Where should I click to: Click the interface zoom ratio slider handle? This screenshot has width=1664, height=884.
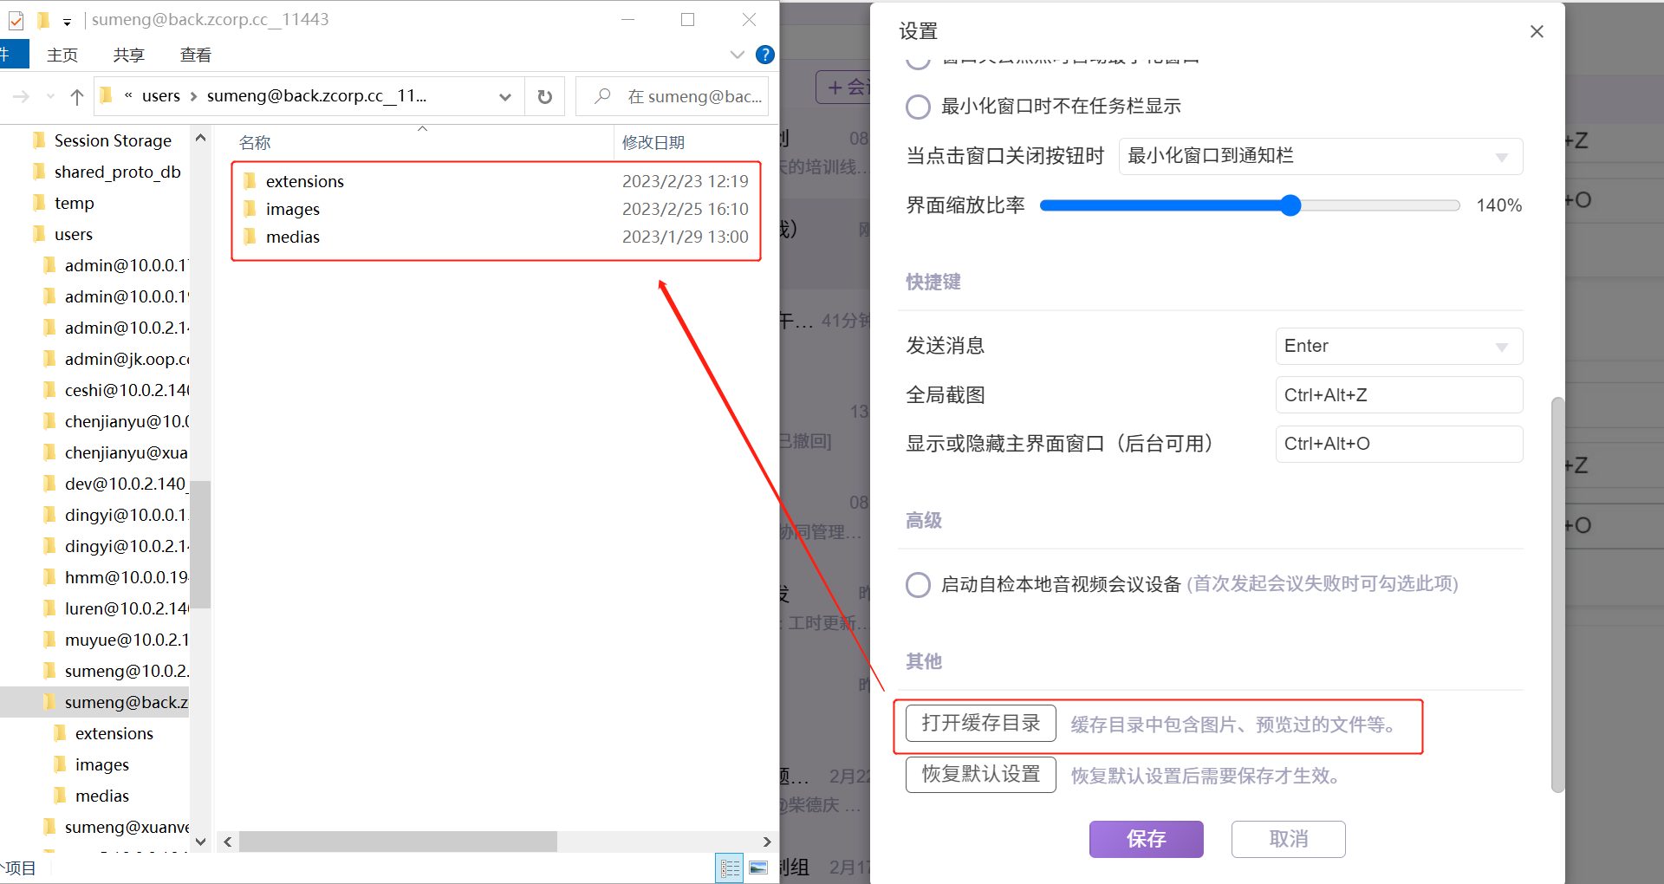[1290, 205]
